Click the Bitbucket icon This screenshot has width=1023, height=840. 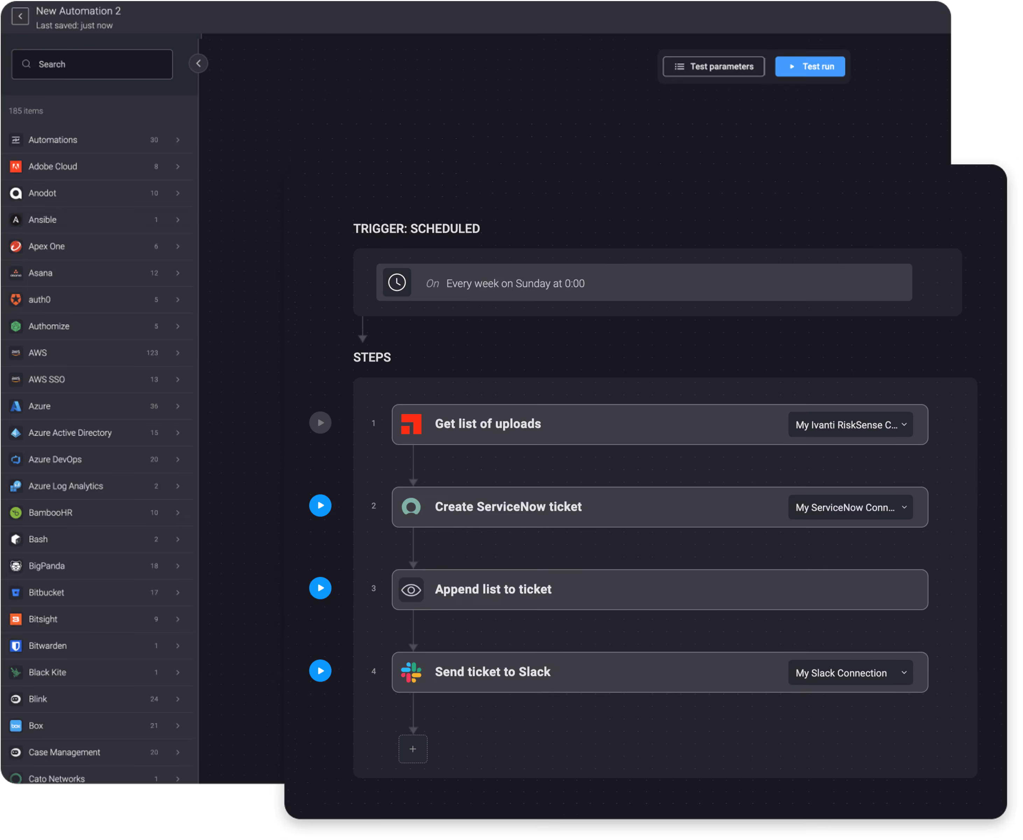click(x=16, y=592)
